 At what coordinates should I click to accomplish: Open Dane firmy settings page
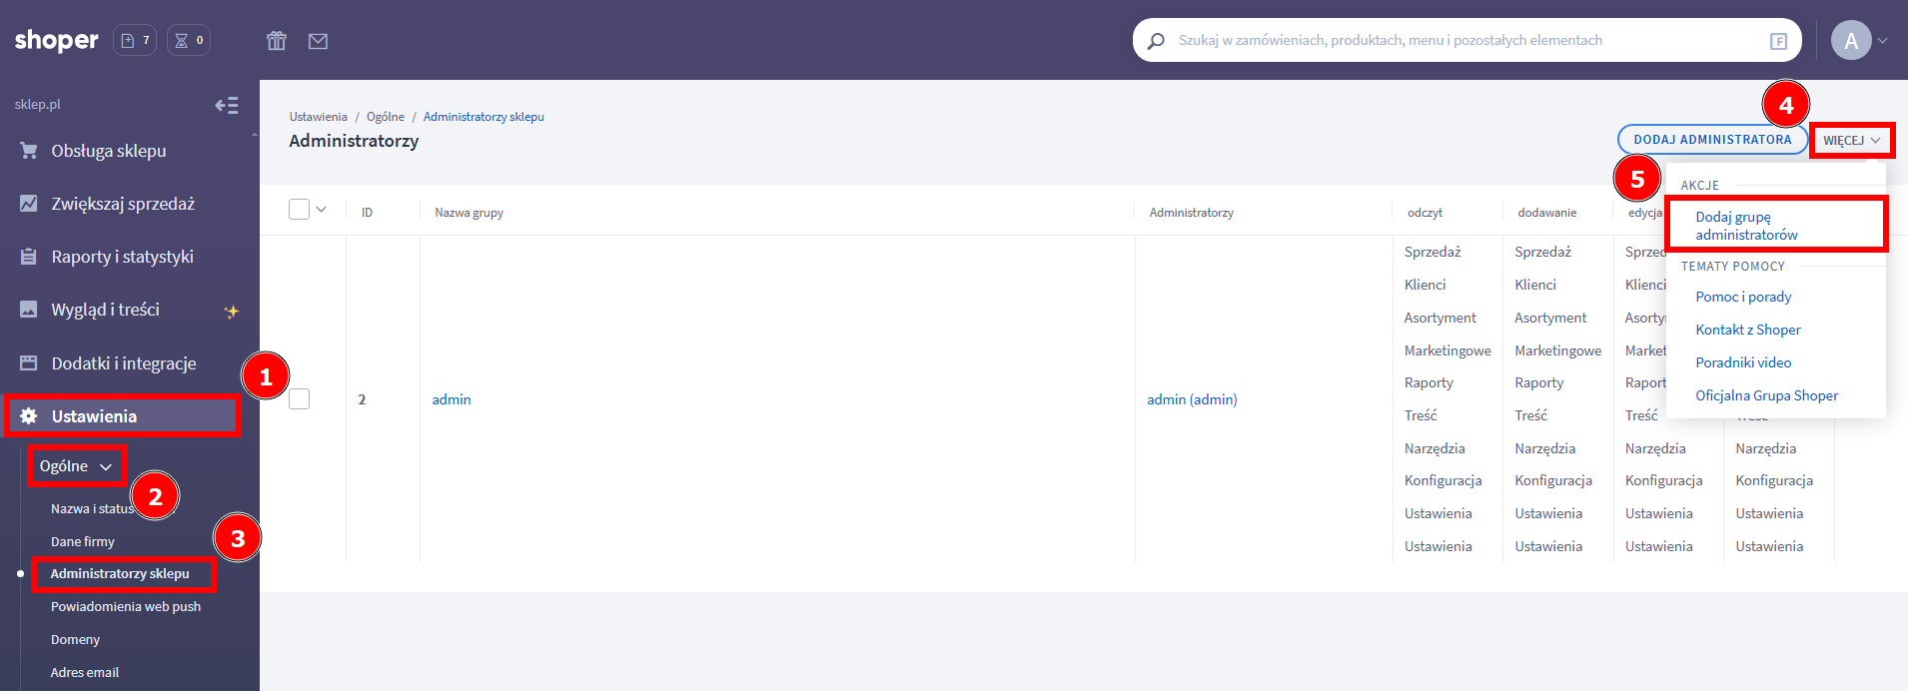click(x=83, y=541)
